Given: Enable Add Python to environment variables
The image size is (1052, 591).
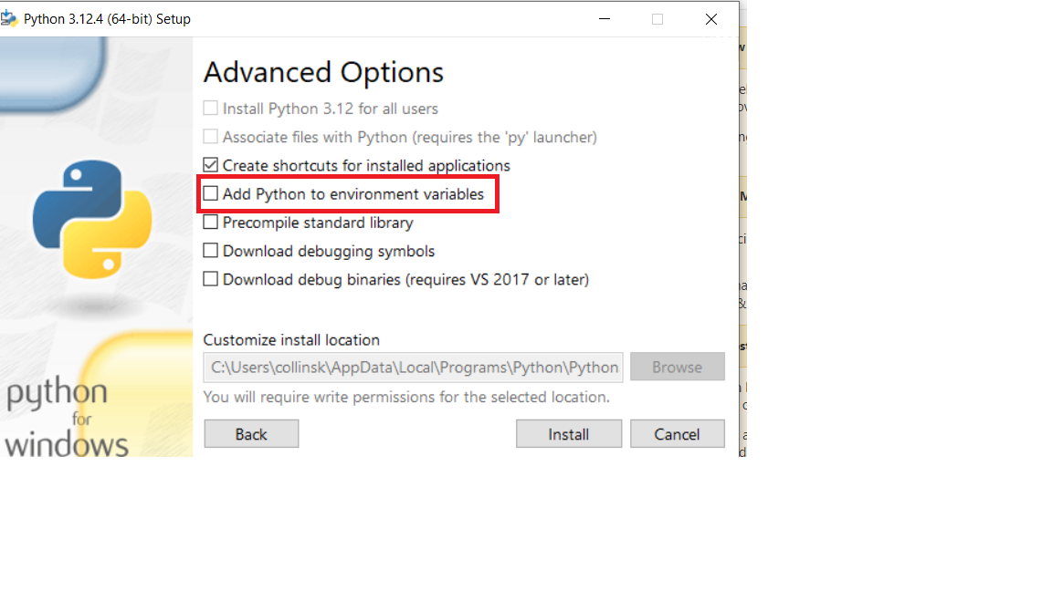Looking at the screenshot, I should (211, 194).
